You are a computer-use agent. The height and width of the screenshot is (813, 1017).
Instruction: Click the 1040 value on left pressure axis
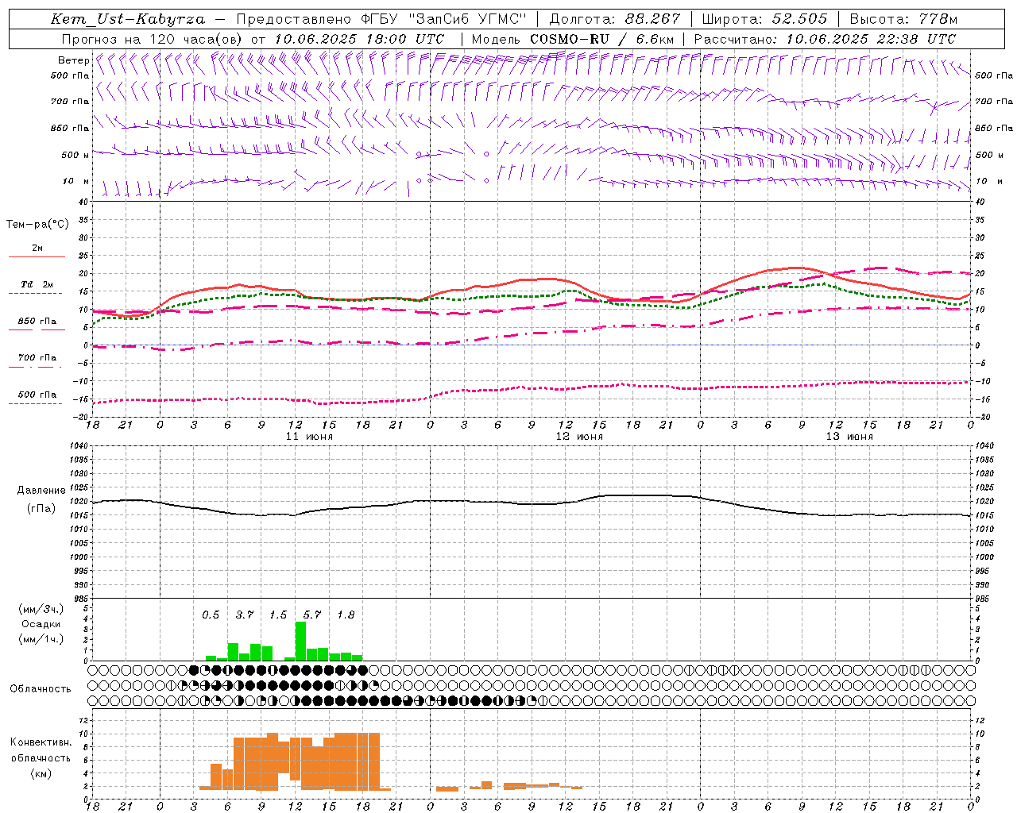80,446
